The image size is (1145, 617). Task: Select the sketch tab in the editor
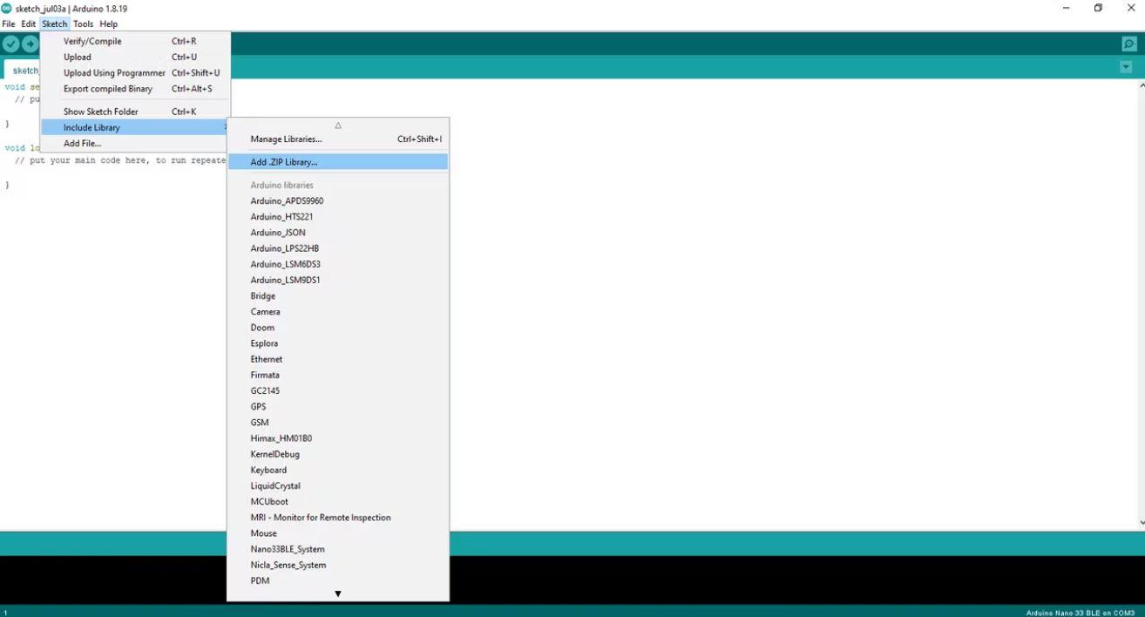click(x=23, y=71)
